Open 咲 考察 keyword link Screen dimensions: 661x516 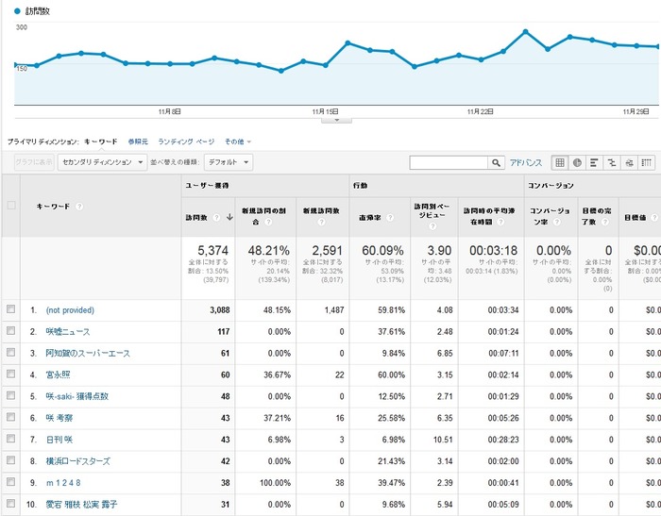(59, 418)
